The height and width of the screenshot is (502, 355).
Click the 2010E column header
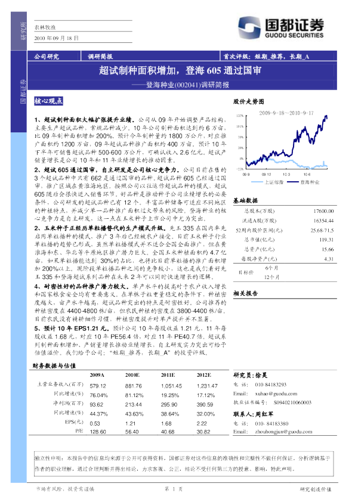(x=132, y=375)
